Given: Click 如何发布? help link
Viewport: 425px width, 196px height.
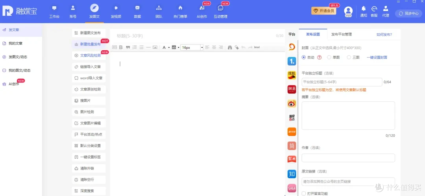Looking at the screenshot, I should pos(384,35).
